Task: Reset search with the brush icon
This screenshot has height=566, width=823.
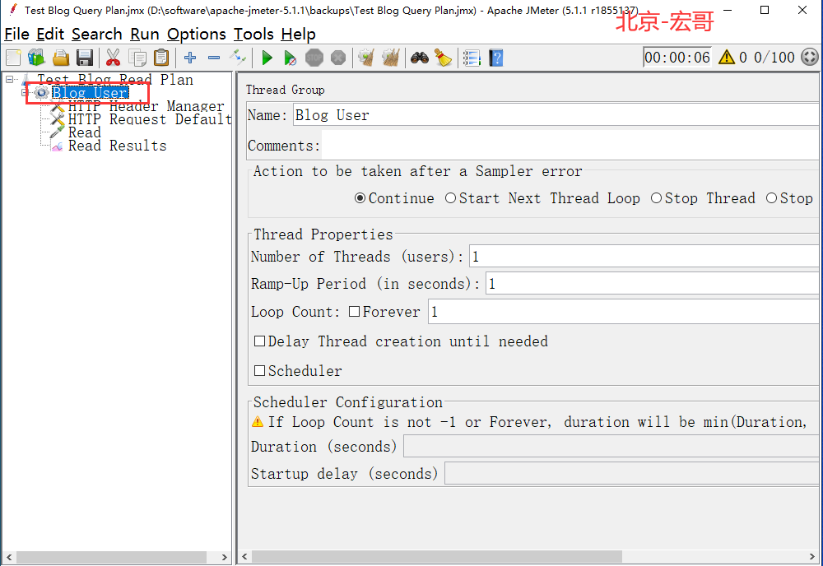Action: click(x=444, y=58)
